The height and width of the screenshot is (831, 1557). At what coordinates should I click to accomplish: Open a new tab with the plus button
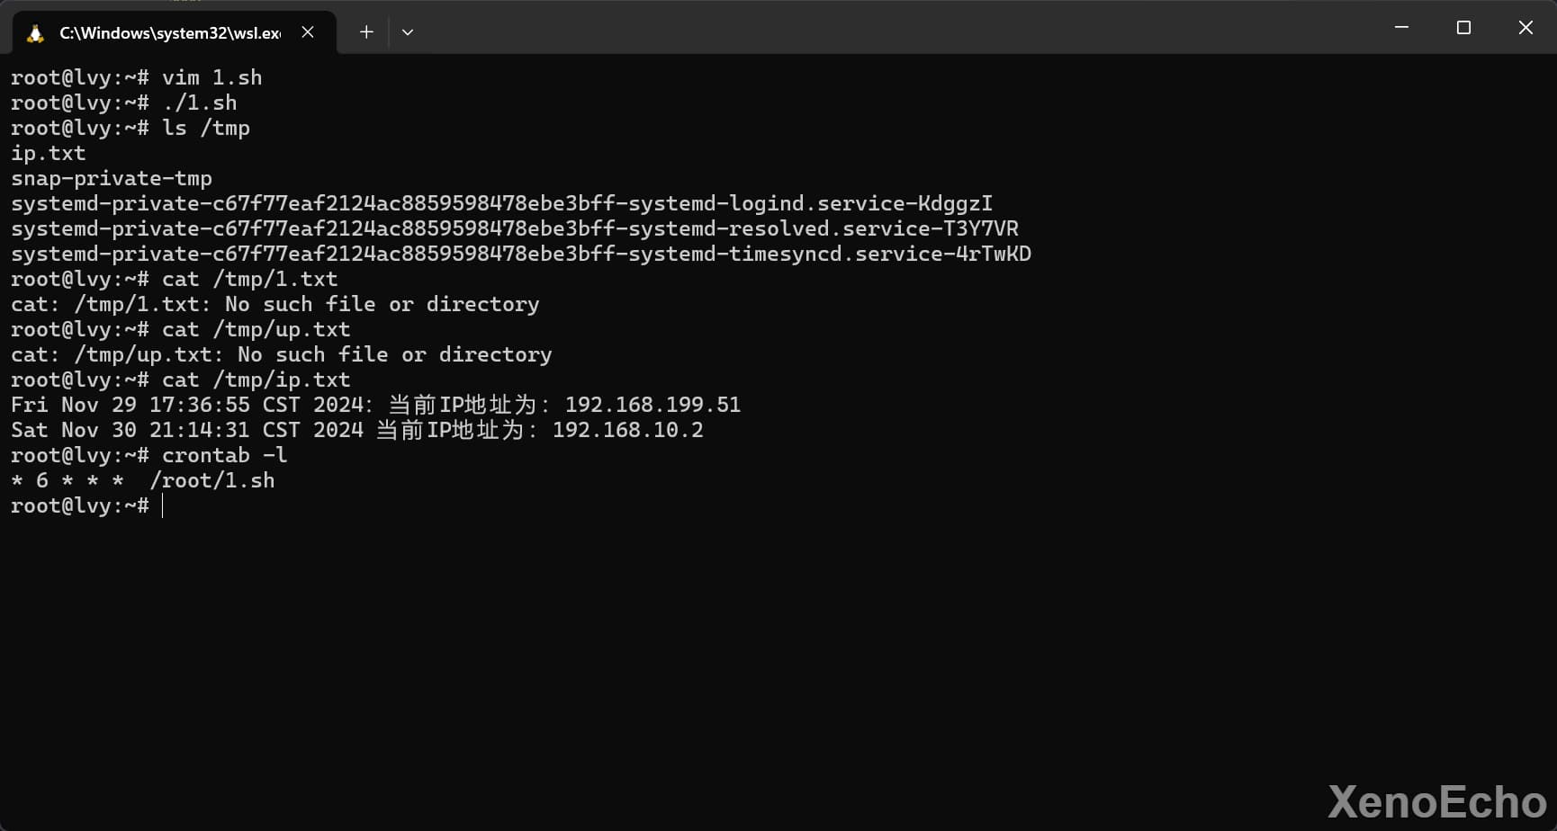[366, 32]
